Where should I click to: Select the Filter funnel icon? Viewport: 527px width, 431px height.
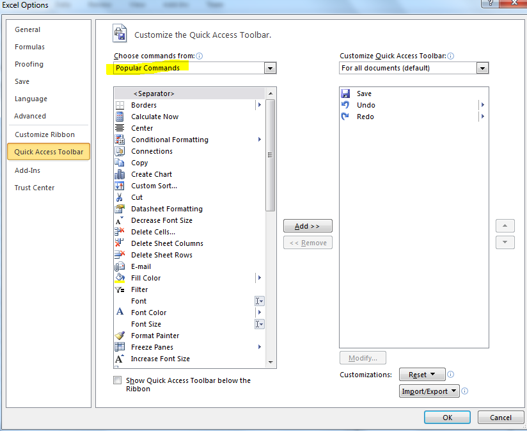click(x=120, y=289)
